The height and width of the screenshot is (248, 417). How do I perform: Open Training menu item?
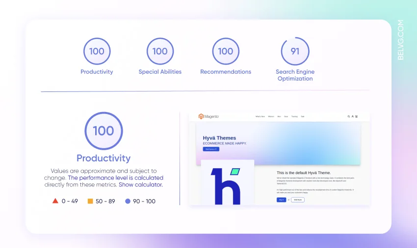tap(294, 116)
